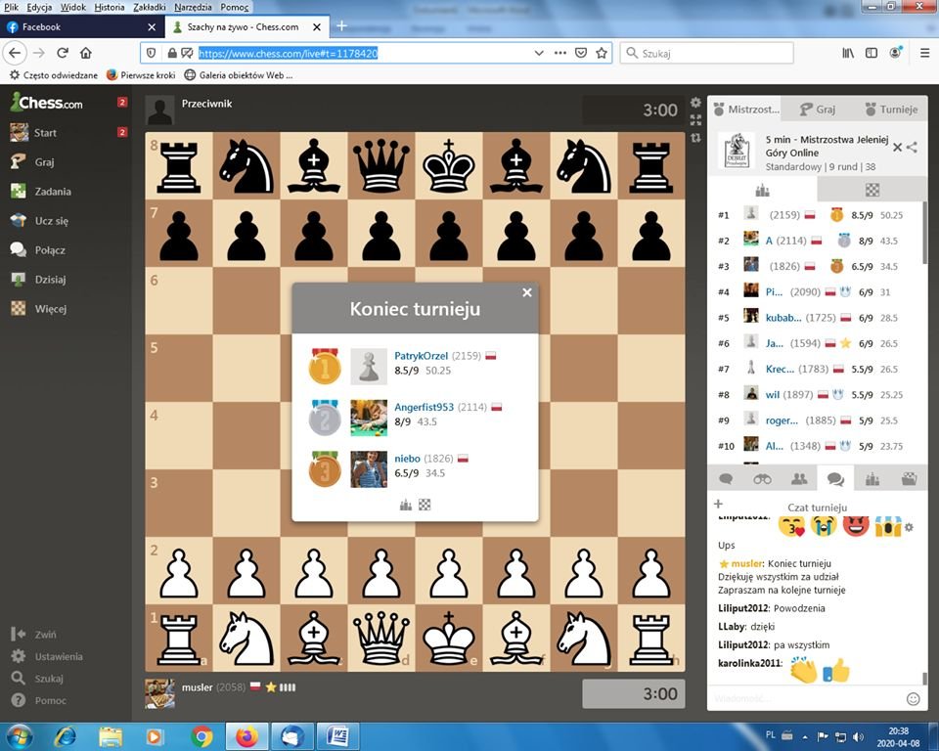Open page actions three-dots menu
This screenshot has height=751, width=939.
point(560,53)
